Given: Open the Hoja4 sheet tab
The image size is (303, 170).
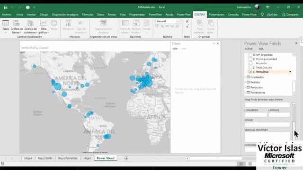Looking at the screenshot, I should click(28, 158).
